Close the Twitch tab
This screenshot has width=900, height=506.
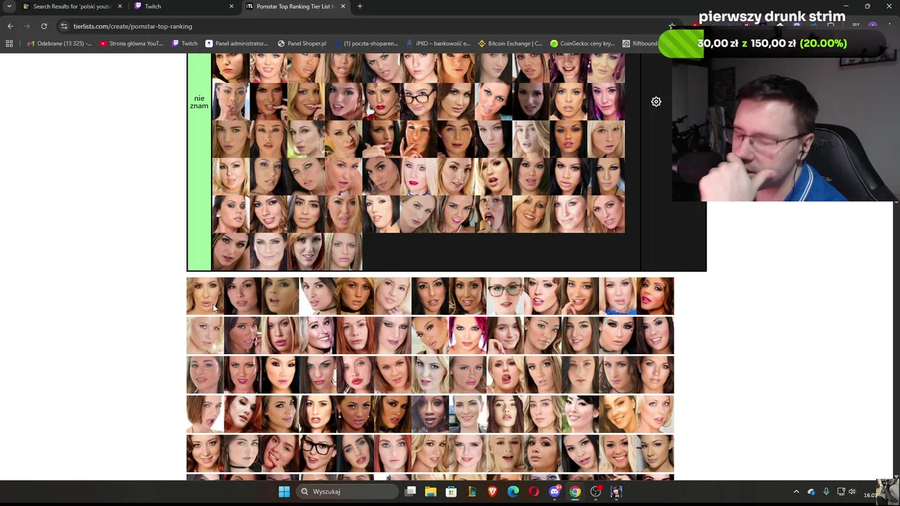(x=231, y=6)
